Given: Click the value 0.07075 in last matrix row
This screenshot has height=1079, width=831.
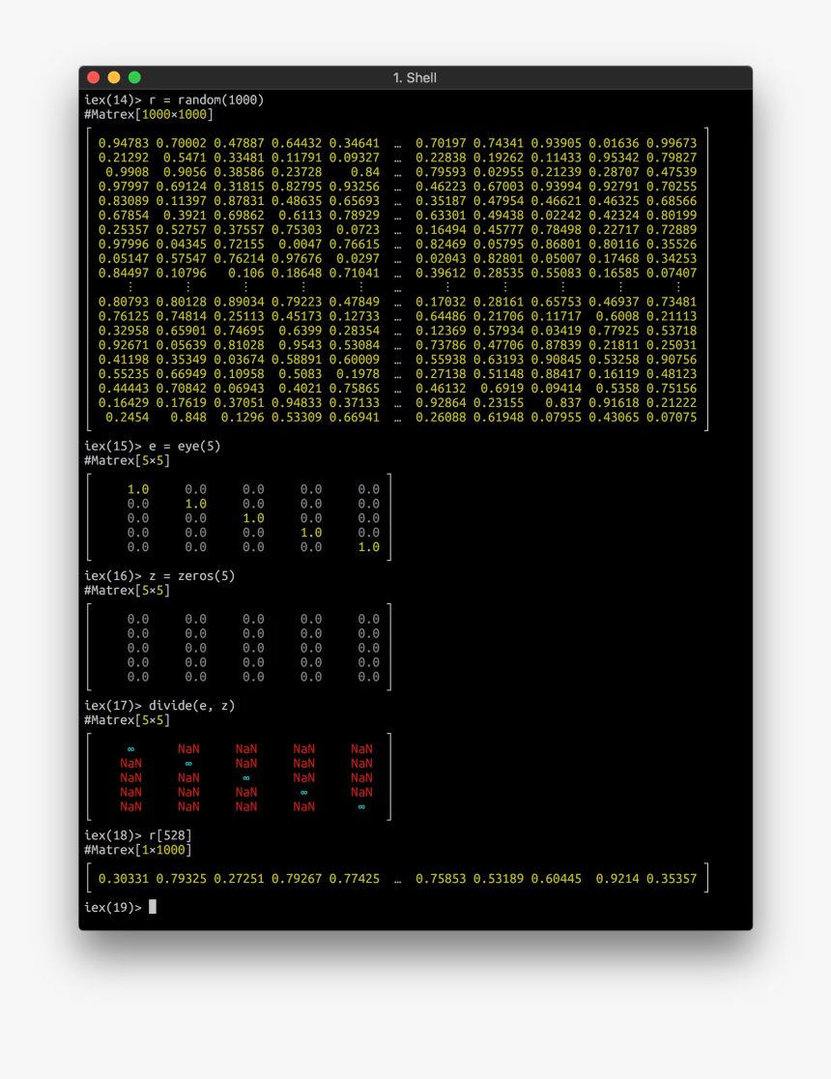Looking at the screenshot, I should pyautogui.click(x=672, y=417).
